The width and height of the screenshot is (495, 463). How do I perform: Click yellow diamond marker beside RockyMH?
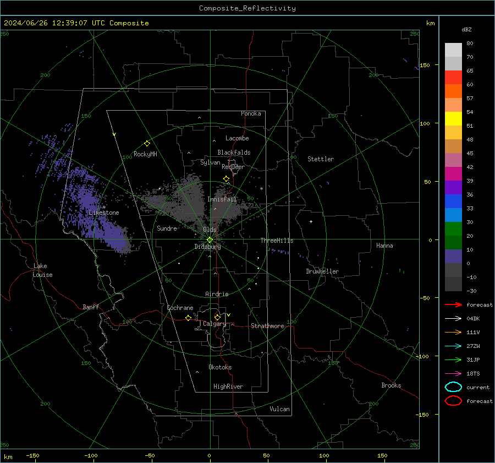[147, 144]
